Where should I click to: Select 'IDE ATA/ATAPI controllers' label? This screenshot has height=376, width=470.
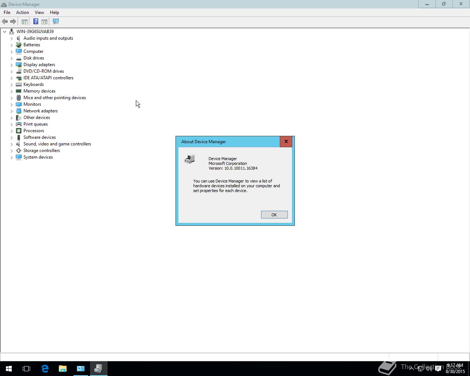(48, 78)
